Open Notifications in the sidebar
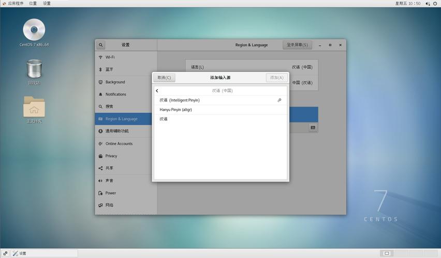The width and height of the screenshot is (441, 258). coord(126,94)
